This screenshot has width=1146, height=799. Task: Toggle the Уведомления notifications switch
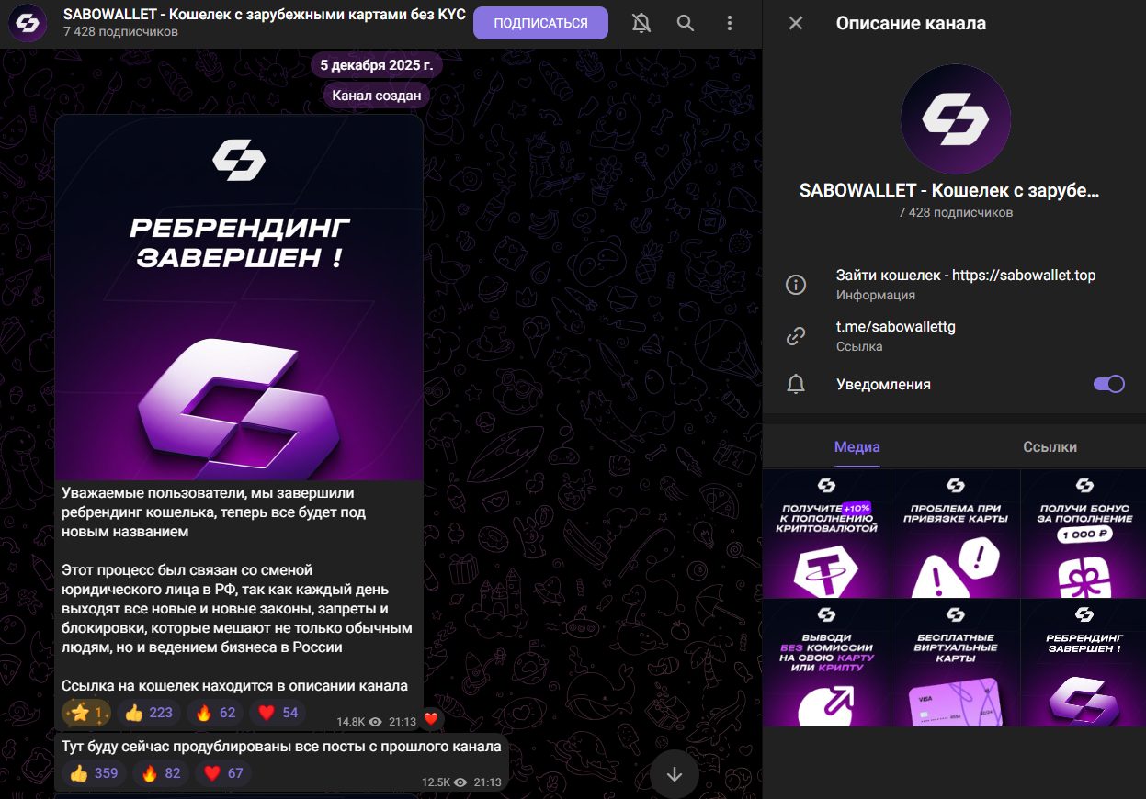point(1108,384)
